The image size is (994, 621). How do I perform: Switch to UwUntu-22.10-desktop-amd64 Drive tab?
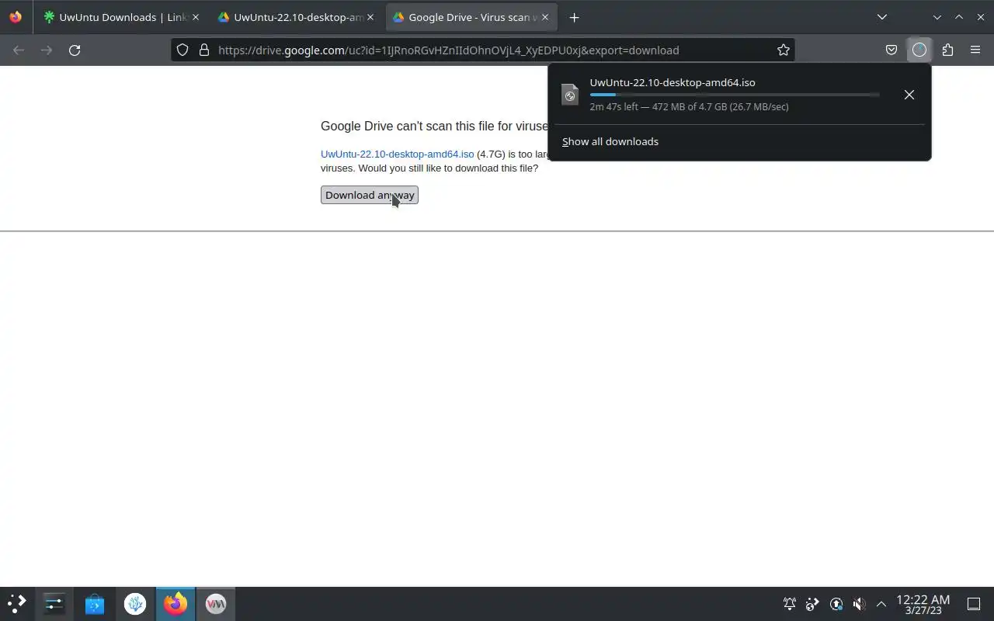[297, 17]
